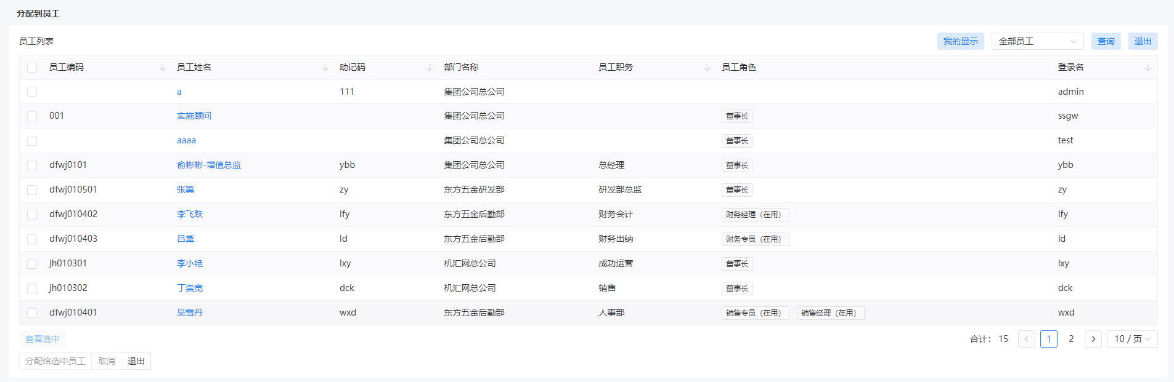Viewport: 1174px width, 382px height.
Task: Click department cell 东方五金研发部
Action: (x=475, y=189)
